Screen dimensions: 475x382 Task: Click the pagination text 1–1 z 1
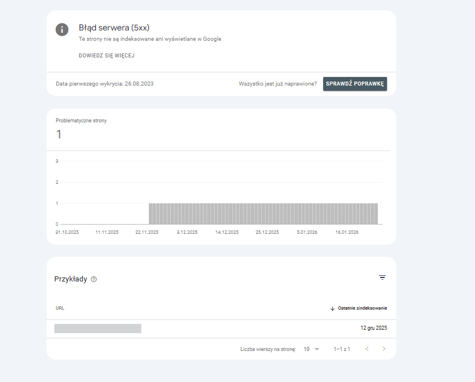click(x=342, y=349)
